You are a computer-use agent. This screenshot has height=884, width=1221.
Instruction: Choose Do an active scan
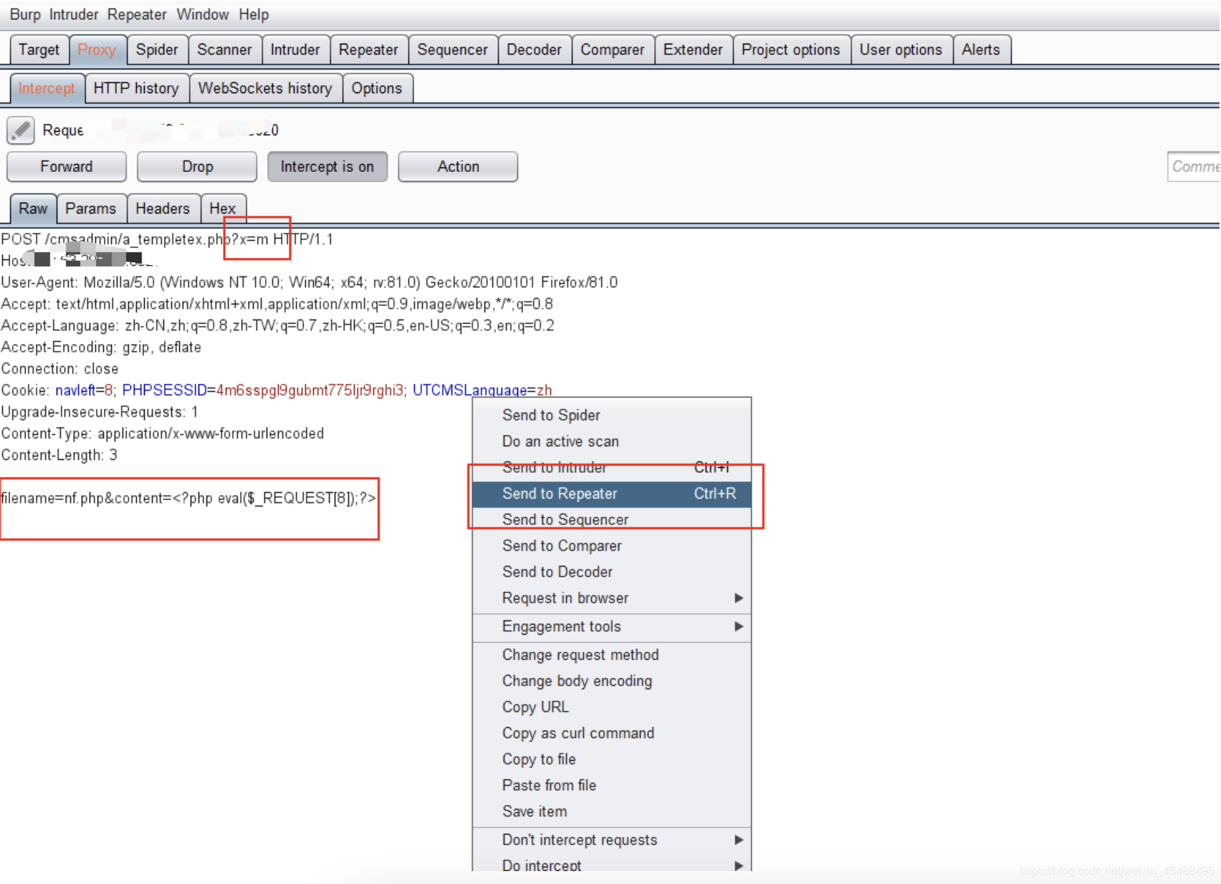tap(612, 441)
